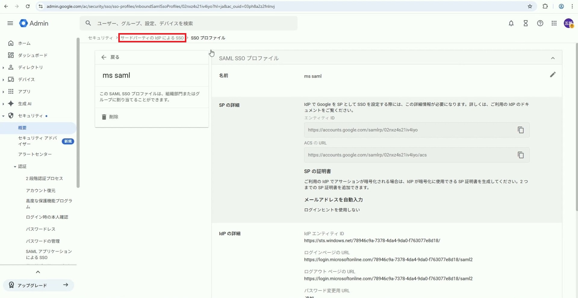
Task: Toggle the main hamburger menu
Action: point(10,23)
